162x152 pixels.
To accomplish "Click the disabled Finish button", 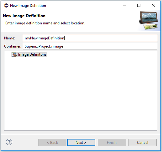I will pyautogui.click(x=112, y=142).
